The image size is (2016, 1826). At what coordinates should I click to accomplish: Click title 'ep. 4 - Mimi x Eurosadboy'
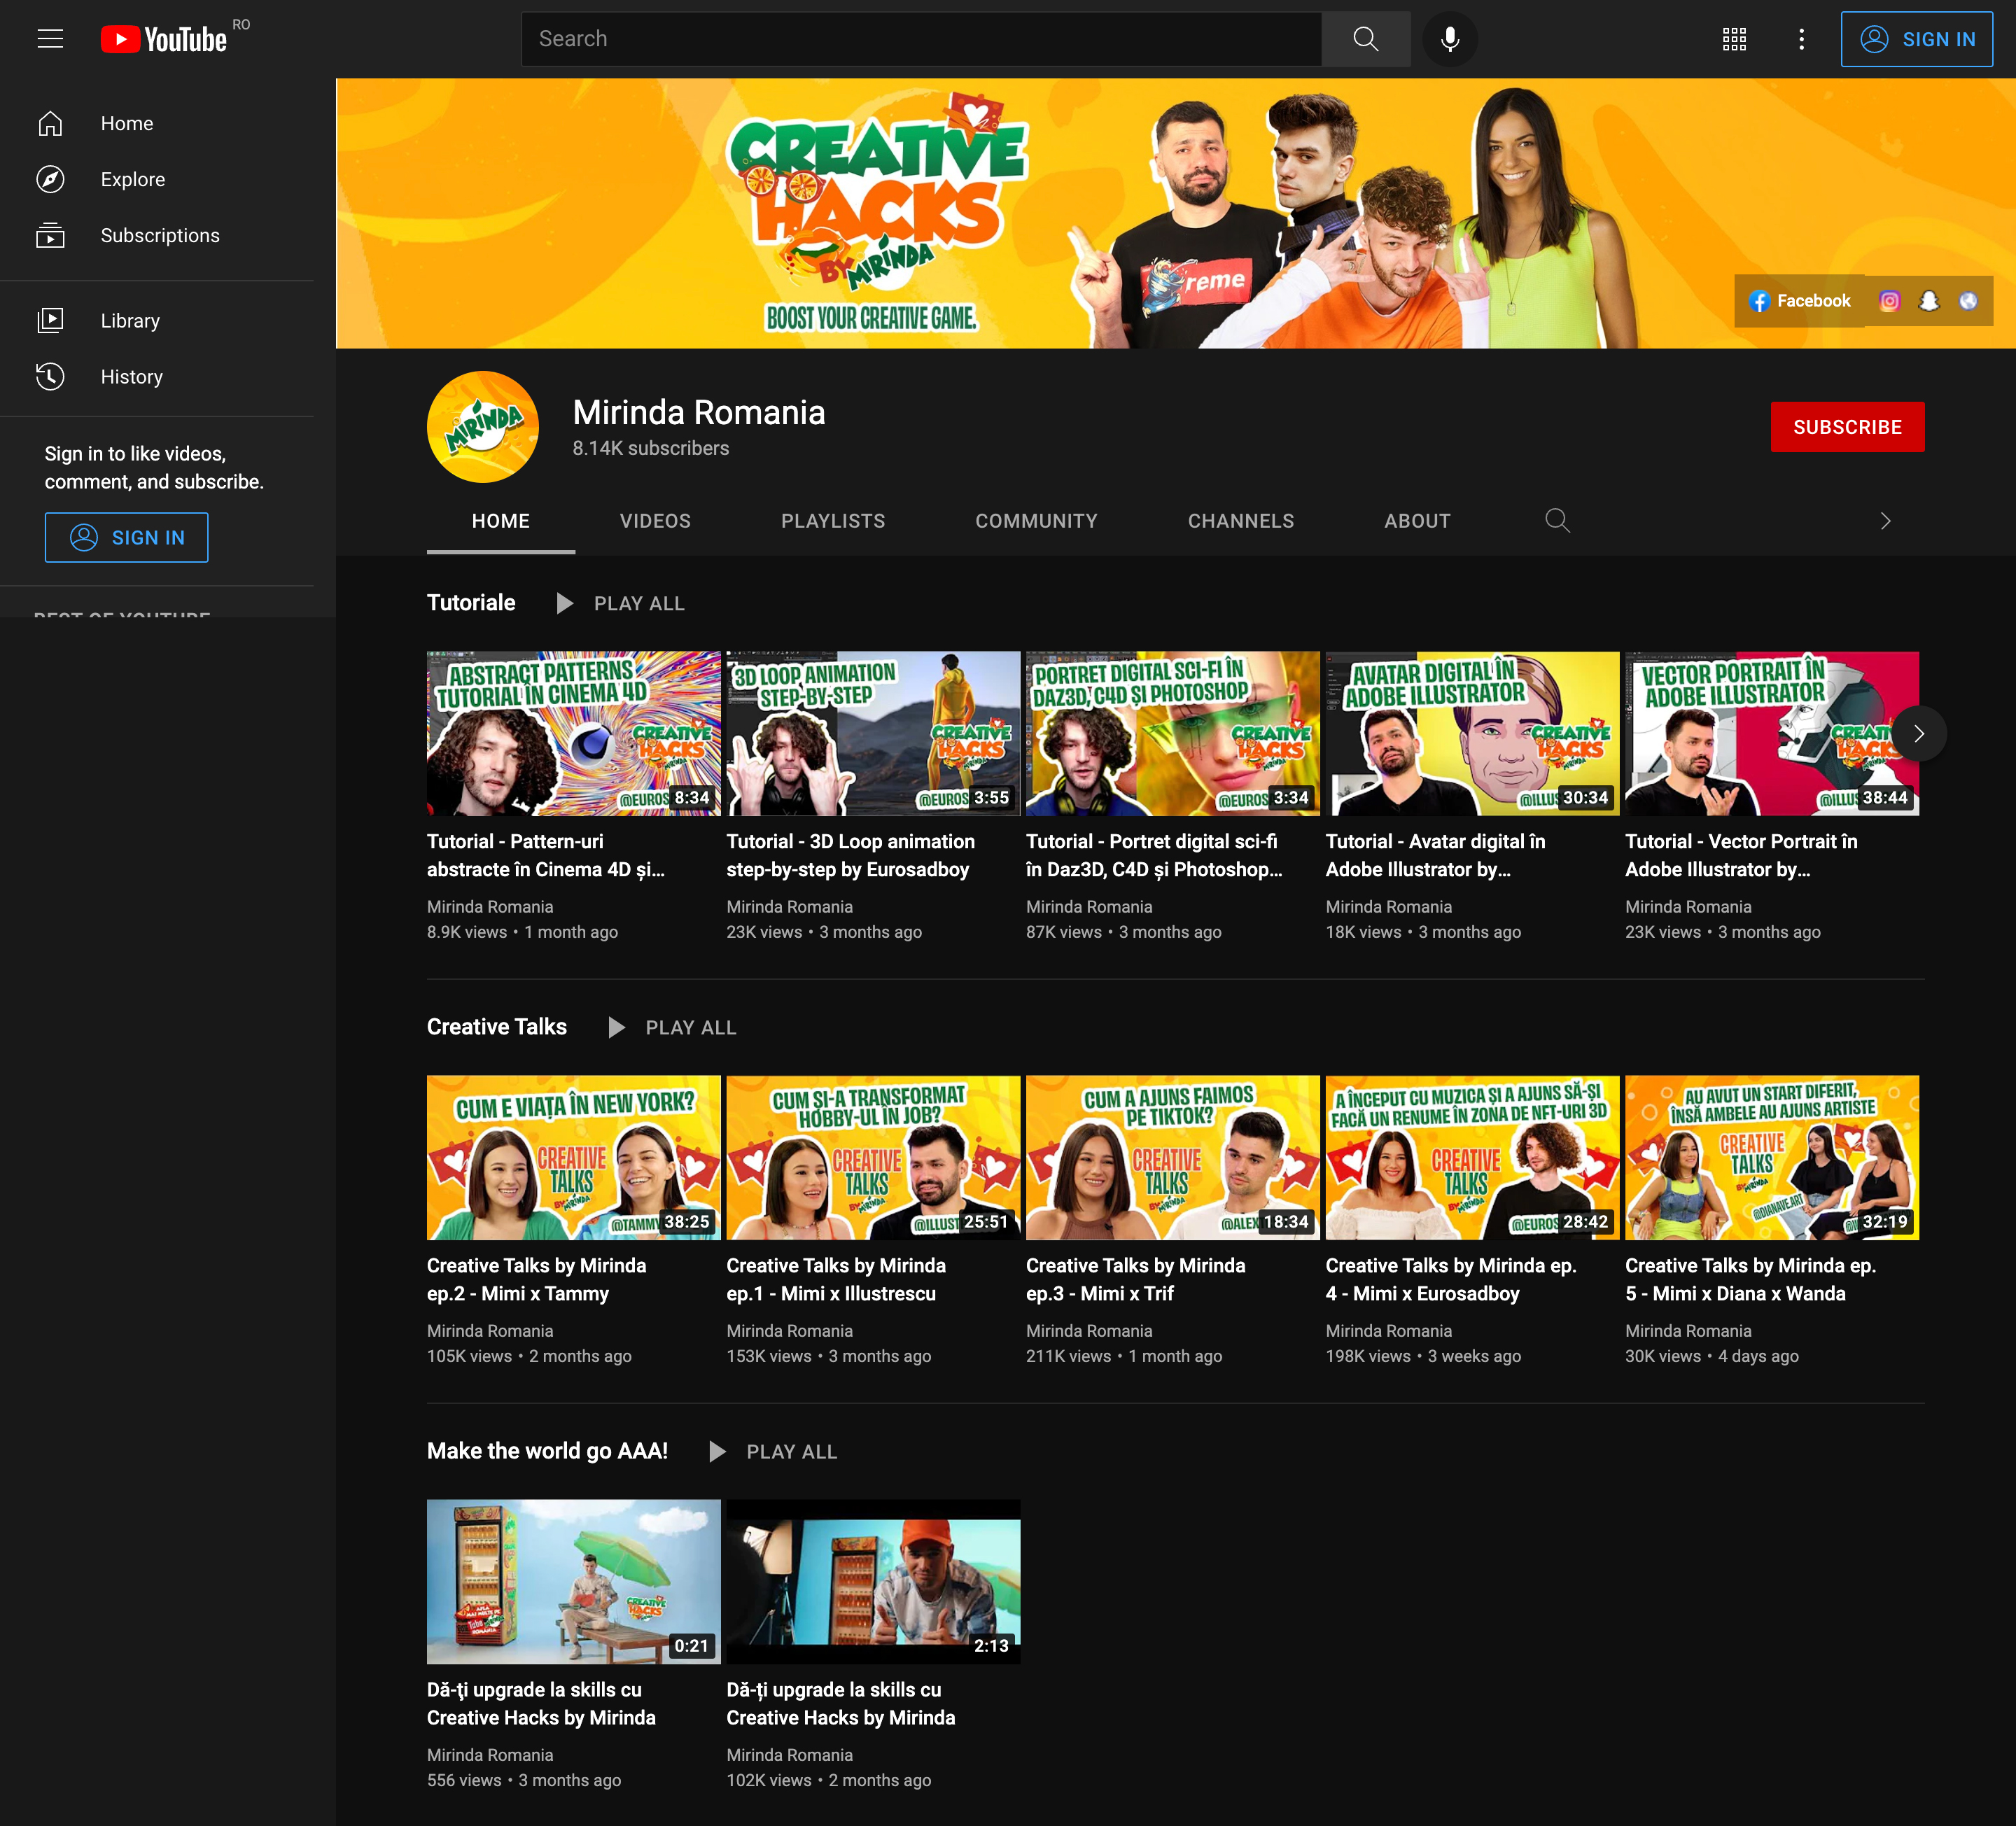(x=1451, y=1279)
